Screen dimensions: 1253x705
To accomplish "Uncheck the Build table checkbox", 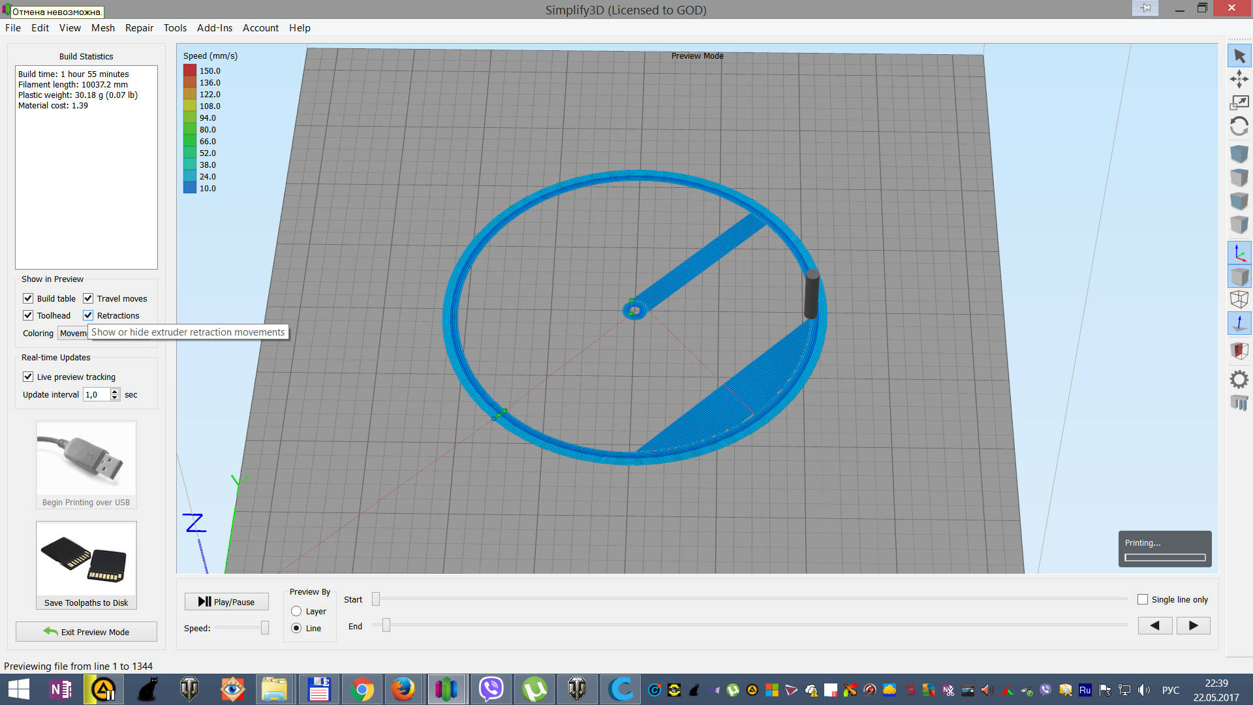I will pyautogui.click(x=28, y=298).
